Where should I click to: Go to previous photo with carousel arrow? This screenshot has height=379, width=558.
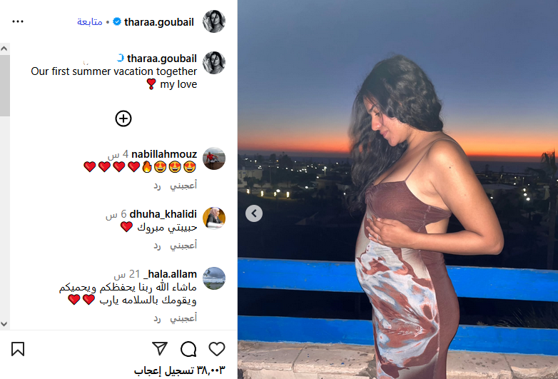pos(254,213)
